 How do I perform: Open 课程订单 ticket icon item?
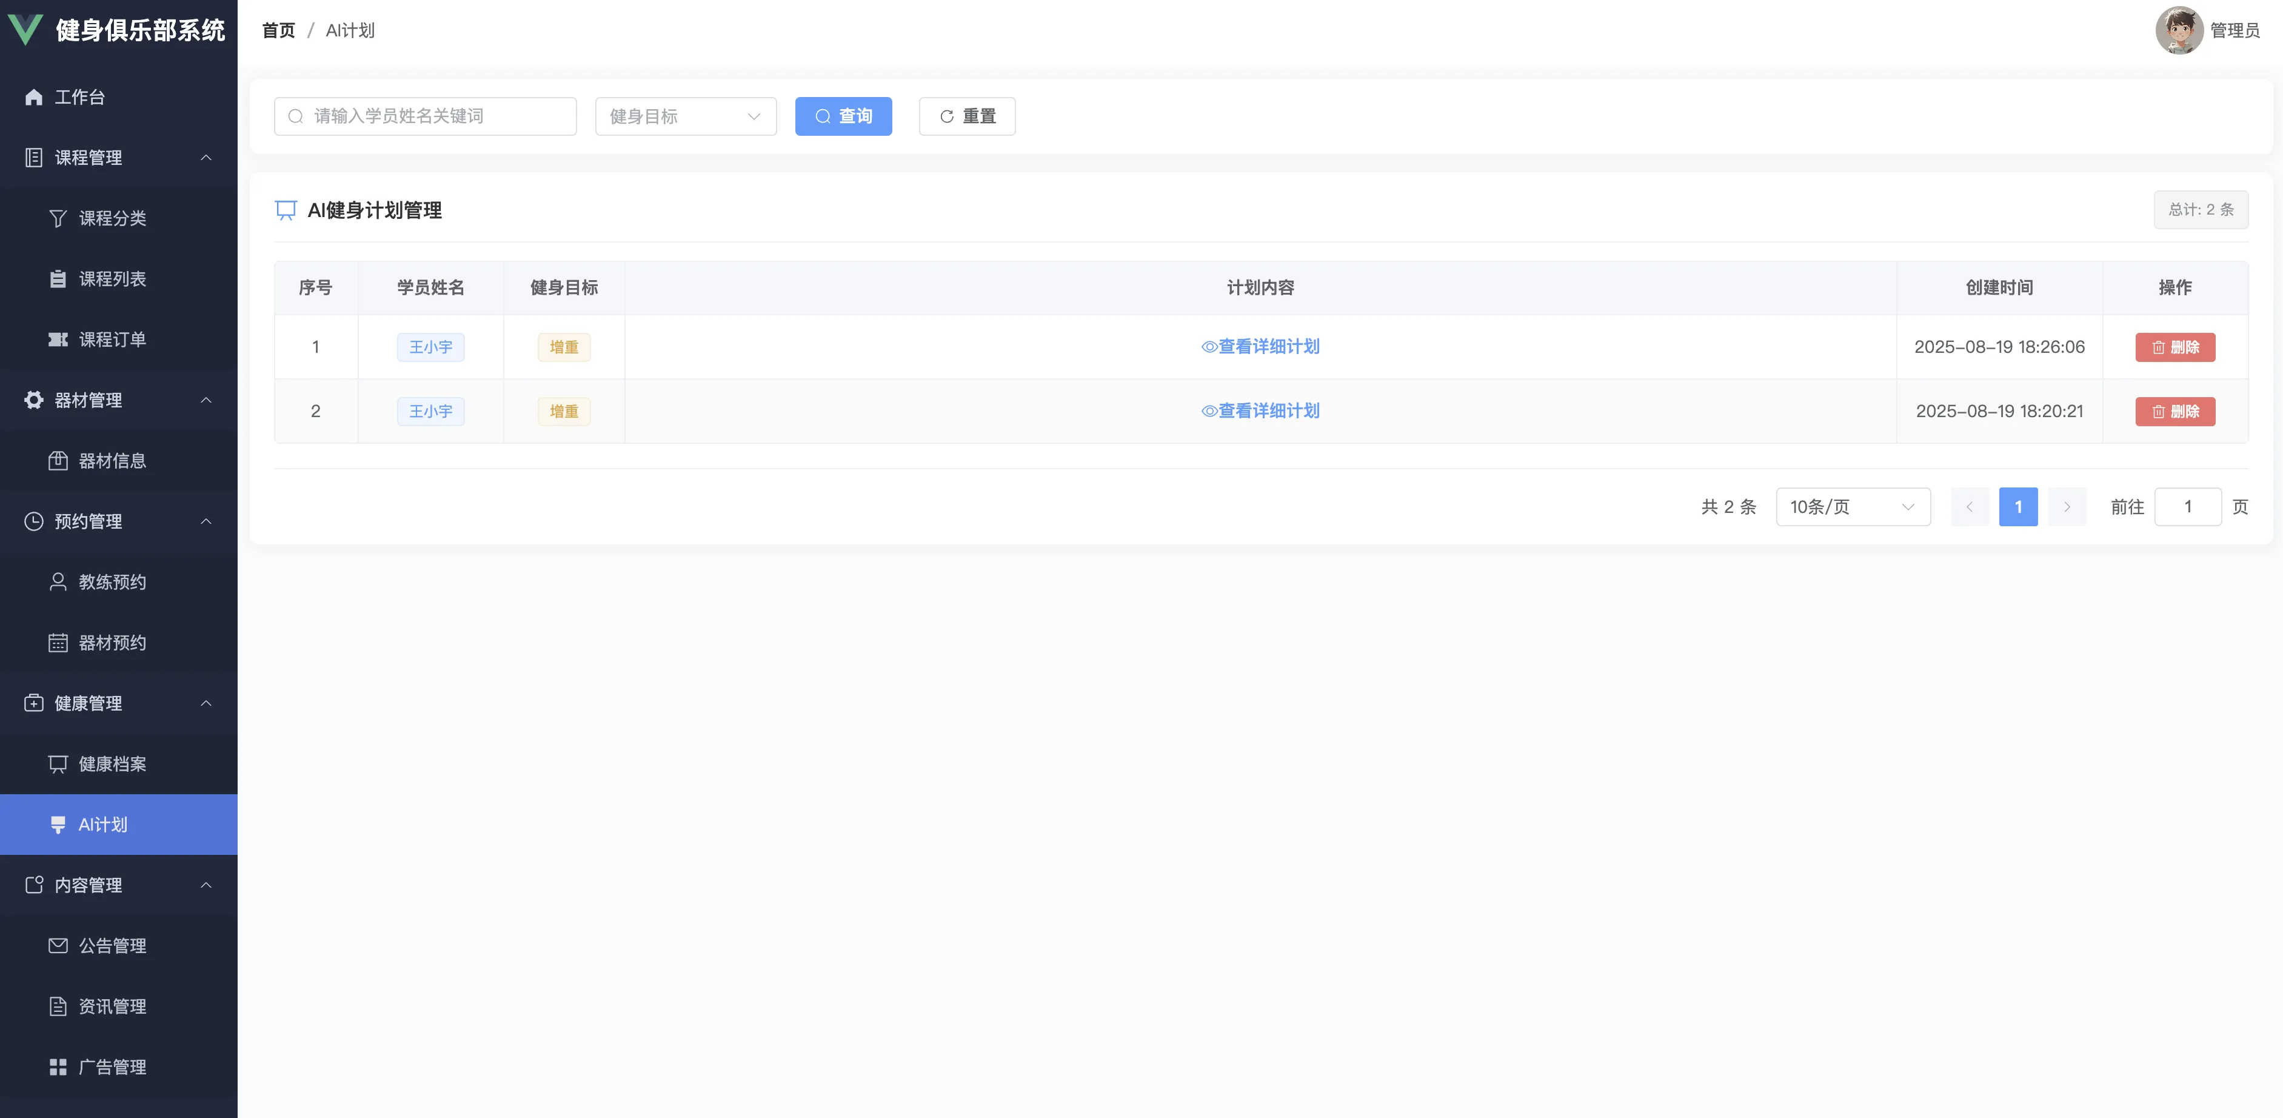coord(58,340)
